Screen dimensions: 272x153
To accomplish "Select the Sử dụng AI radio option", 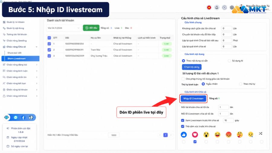I will tap(229, 61).
